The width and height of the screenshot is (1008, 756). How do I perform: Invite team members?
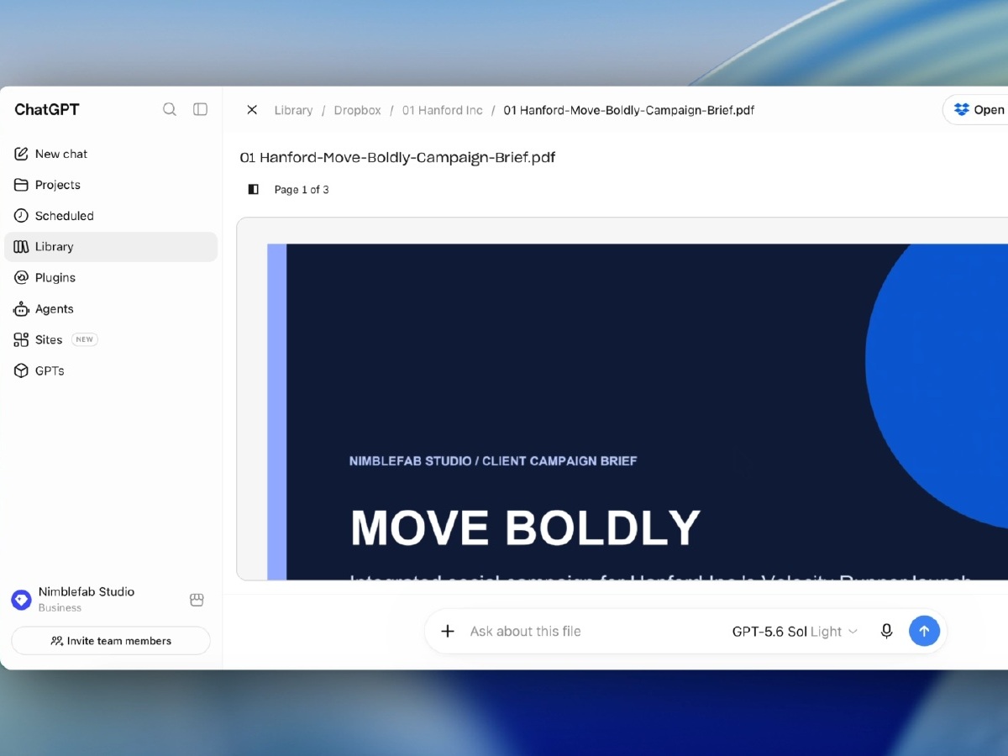111,641
